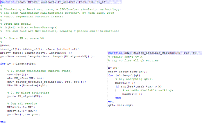Click the '1. Check transitions' comment
Image resolution: width=202 pixels, height=126 pixels.
(x=39, y=71)
